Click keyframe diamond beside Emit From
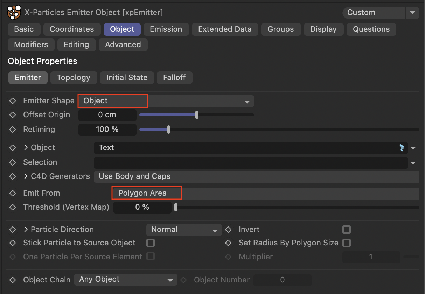The image size is (425, 294). click(x=13, y=193)
